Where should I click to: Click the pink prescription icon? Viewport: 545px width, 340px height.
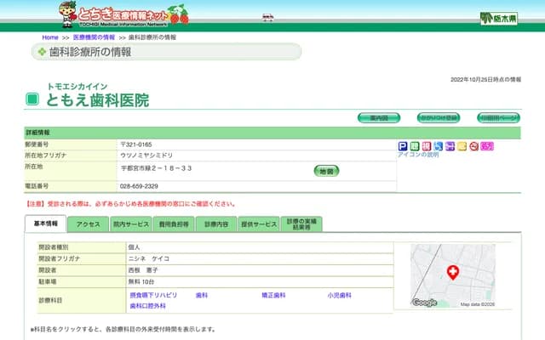pos(487,146)
